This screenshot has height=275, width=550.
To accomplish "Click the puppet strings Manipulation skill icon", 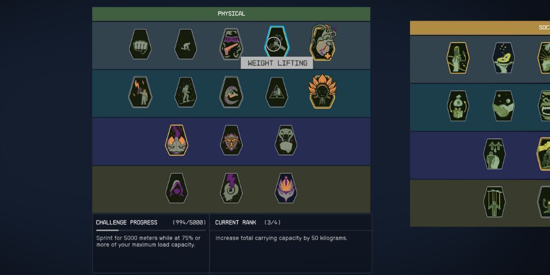I will tap(494, 202).
